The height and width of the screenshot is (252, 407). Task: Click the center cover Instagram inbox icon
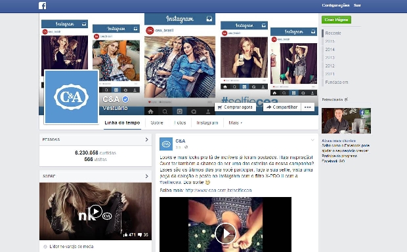[209, 18]
